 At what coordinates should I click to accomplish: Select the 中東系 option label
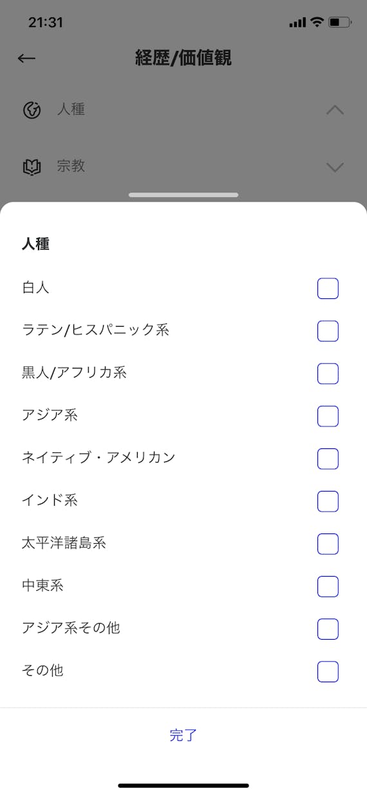[42, 586]
